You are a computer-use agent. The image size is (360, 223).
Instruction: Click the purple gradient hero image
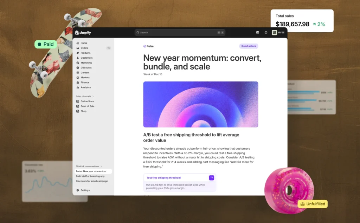coord(200,104)
